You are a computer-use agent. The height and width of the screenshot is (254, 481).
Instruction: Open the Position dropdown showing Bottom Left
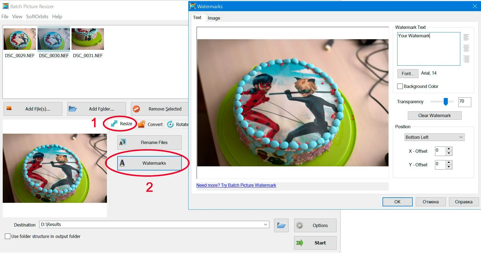coord(434,137)
